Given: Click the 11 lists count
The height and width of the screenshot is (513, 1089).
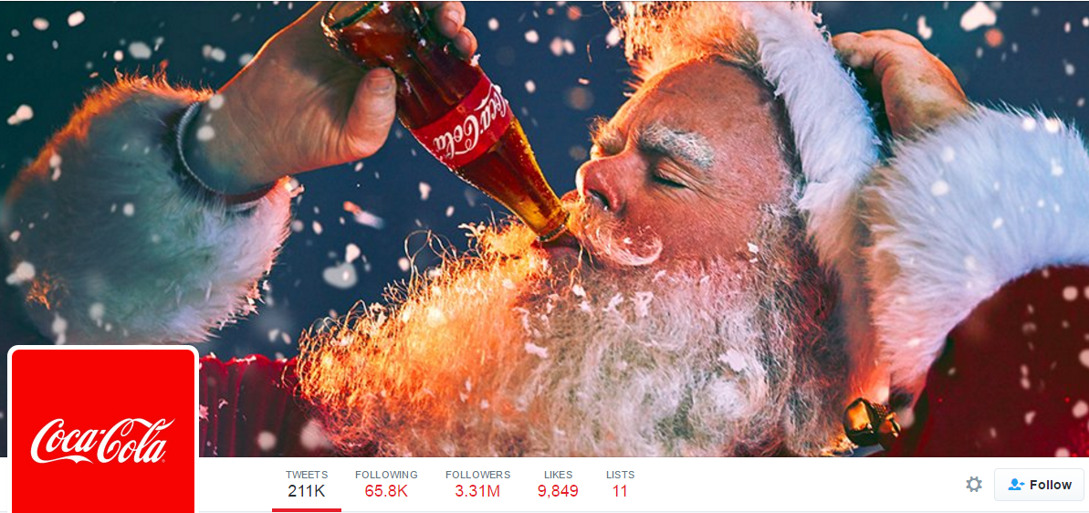Looking at the screenshot, I should point(620,491).
